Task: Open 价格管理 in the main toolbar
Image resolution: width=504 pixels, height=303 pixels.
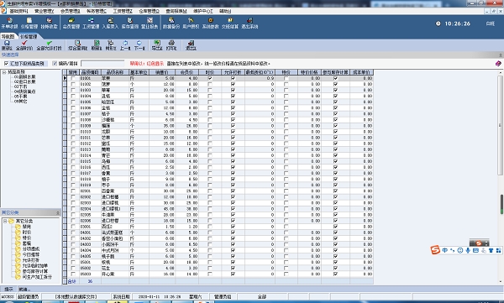Action: point(29,24)
